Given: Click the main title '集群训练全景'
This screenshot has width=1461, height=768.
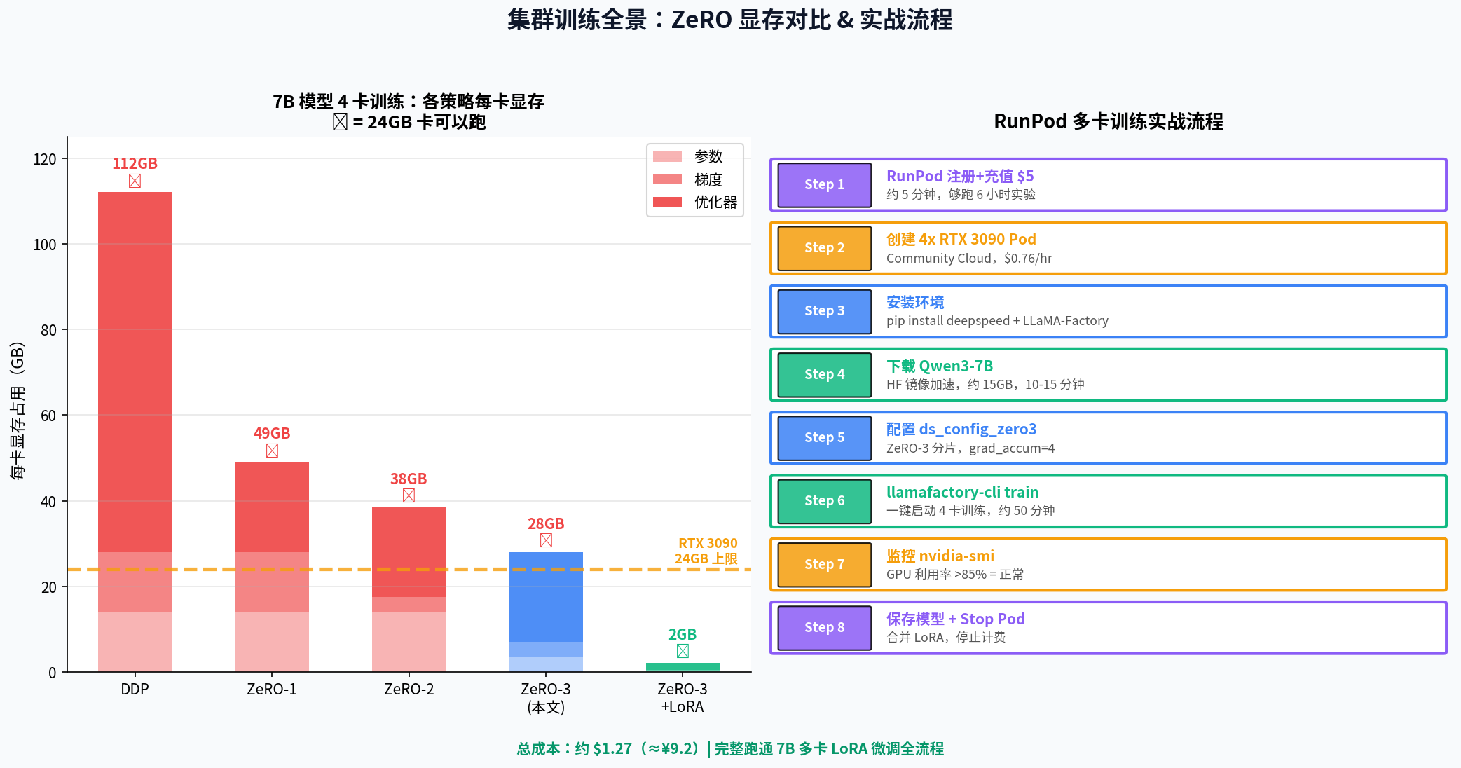Looking at the screenshot, I should tap(730, 20).
